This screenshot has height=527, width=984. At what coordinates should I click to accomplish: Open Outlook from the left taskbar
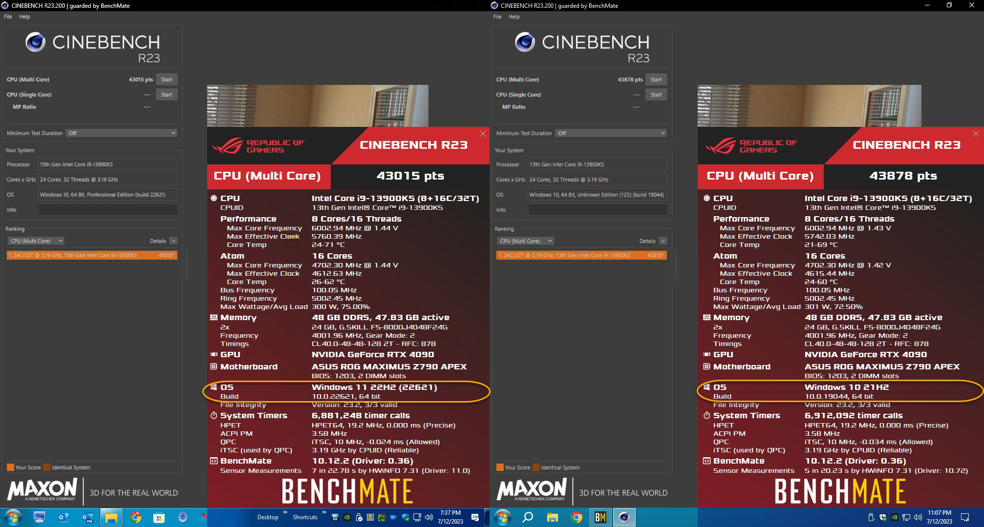[64, 517]
